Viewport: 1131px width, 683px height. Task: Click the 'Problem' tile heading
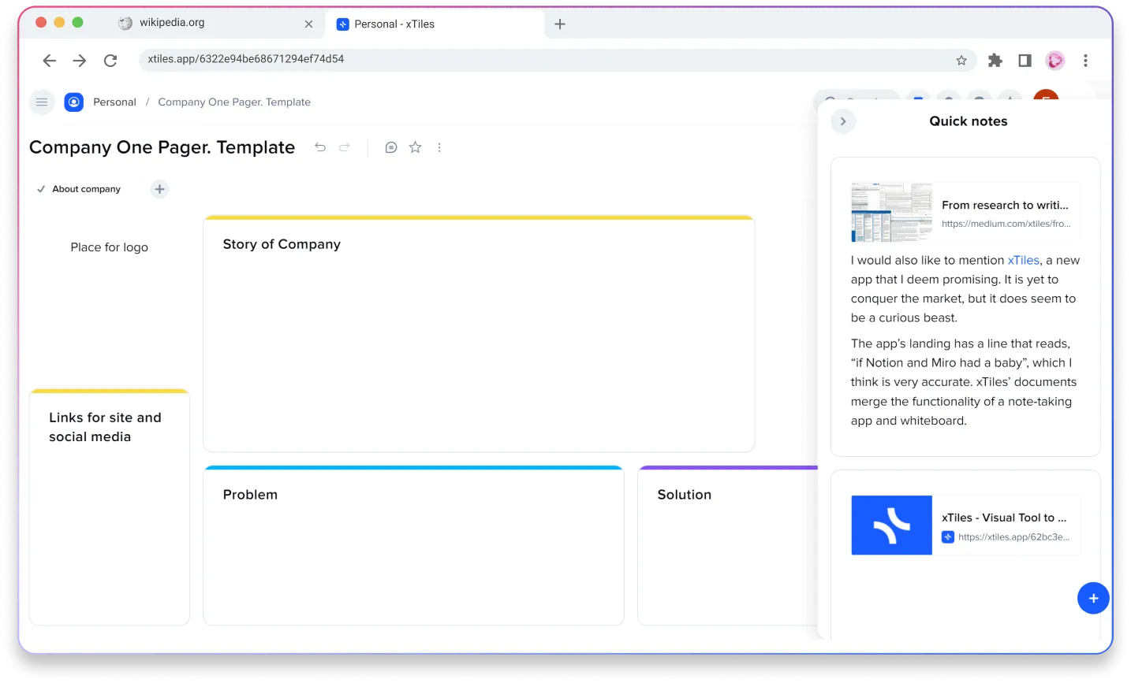pyautogui.click(x=250, y=495)
